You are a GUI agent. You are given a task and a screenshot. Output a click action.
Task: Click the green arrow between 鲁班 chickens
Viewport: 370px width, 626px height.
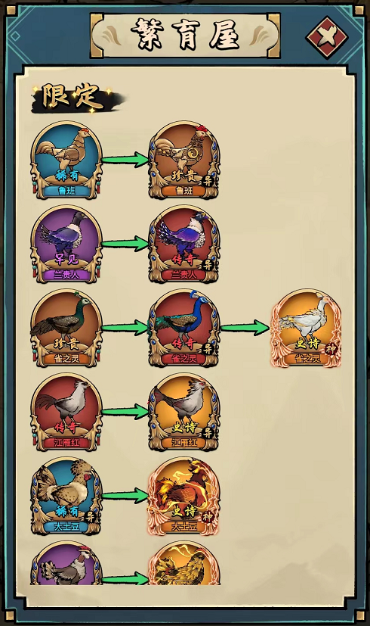125,159
